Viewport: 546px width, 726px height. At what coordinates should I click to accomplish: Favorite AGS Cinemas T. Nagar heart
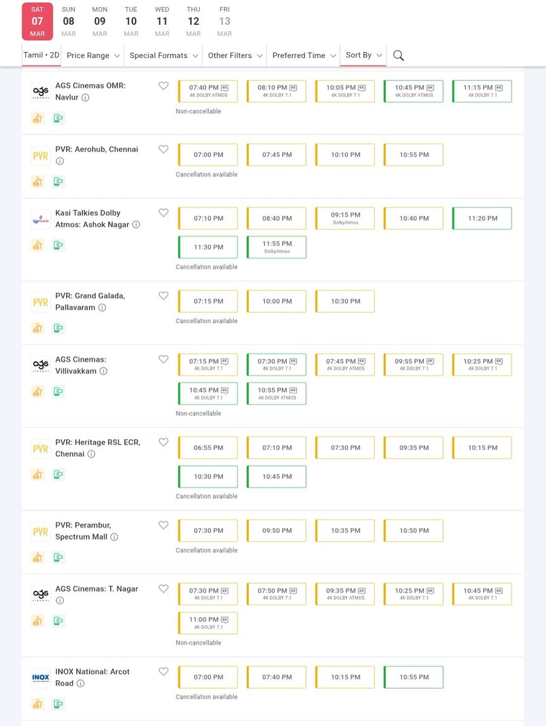(x=163, y=589)
